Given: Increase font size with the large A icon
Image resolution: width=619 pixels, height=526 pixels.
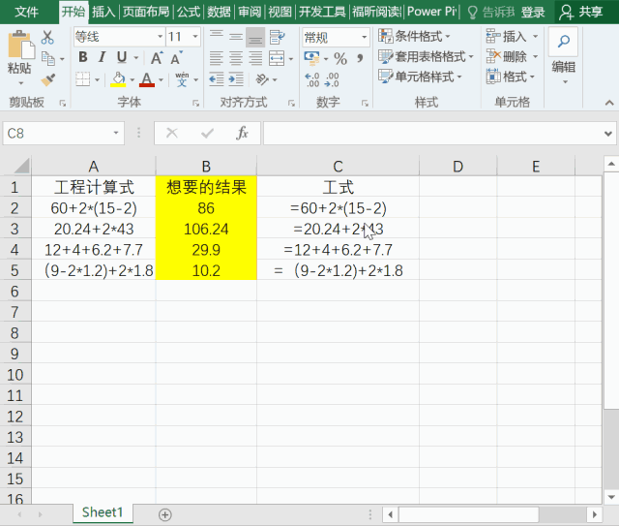Looking at the screenshot, I should click(x=157, y=58).
